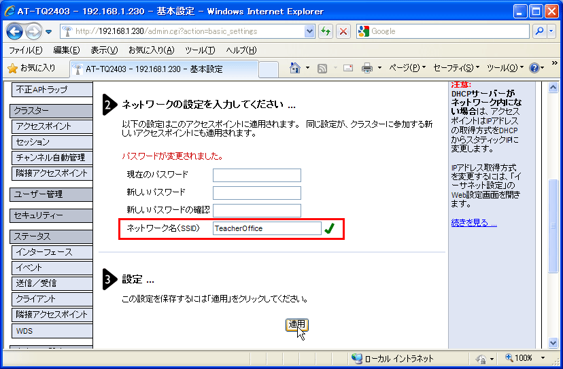Start search with magnifier icon
The width and height of the screenshot is (563, 369).
pyautogui.click(x=539, y=31)
